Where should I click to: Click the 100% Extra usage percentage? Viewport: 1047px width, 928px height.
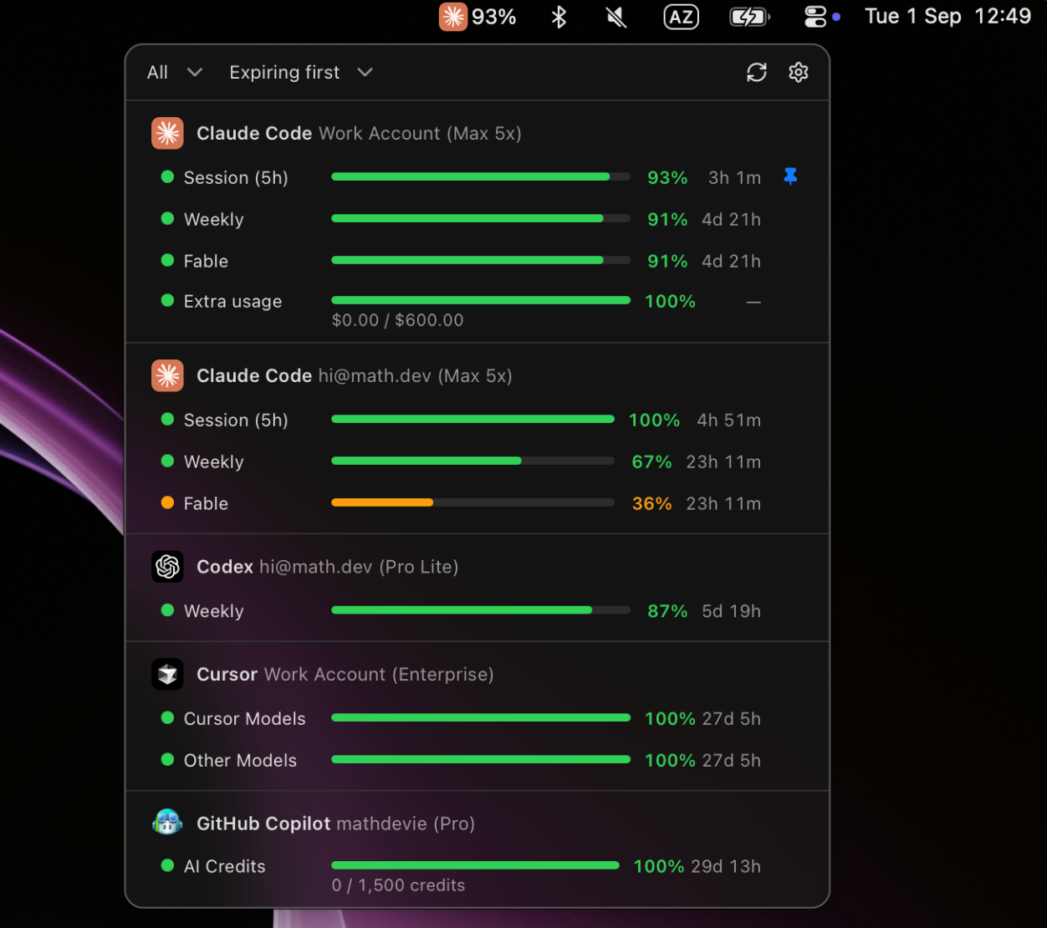point(670,302)
